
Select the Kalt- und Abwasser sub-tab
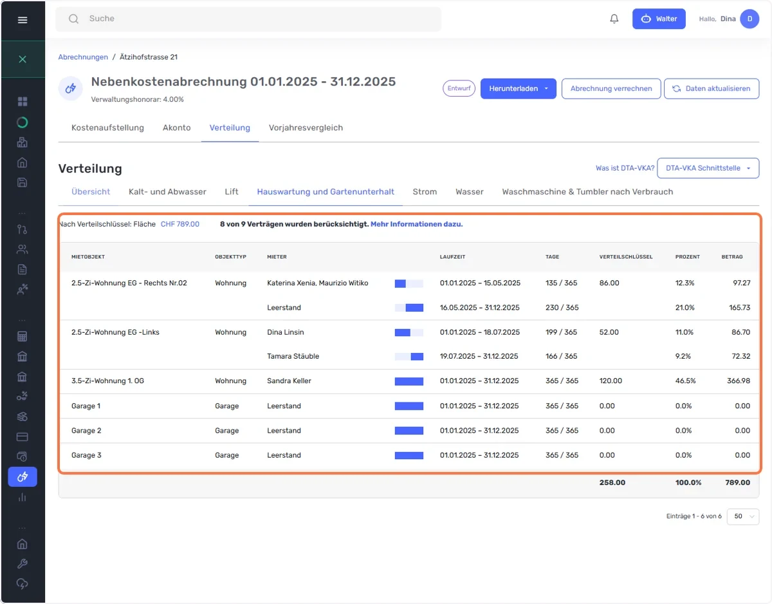point(167,192)
